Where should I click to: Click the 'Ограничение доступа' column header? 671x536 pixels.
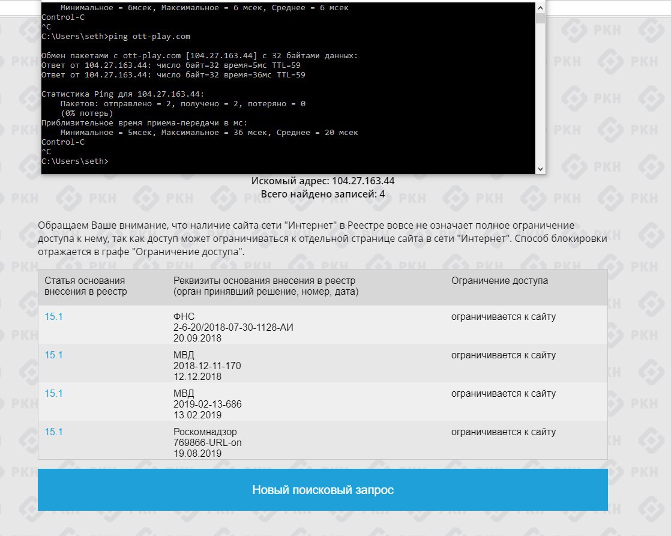click(499, 280)
